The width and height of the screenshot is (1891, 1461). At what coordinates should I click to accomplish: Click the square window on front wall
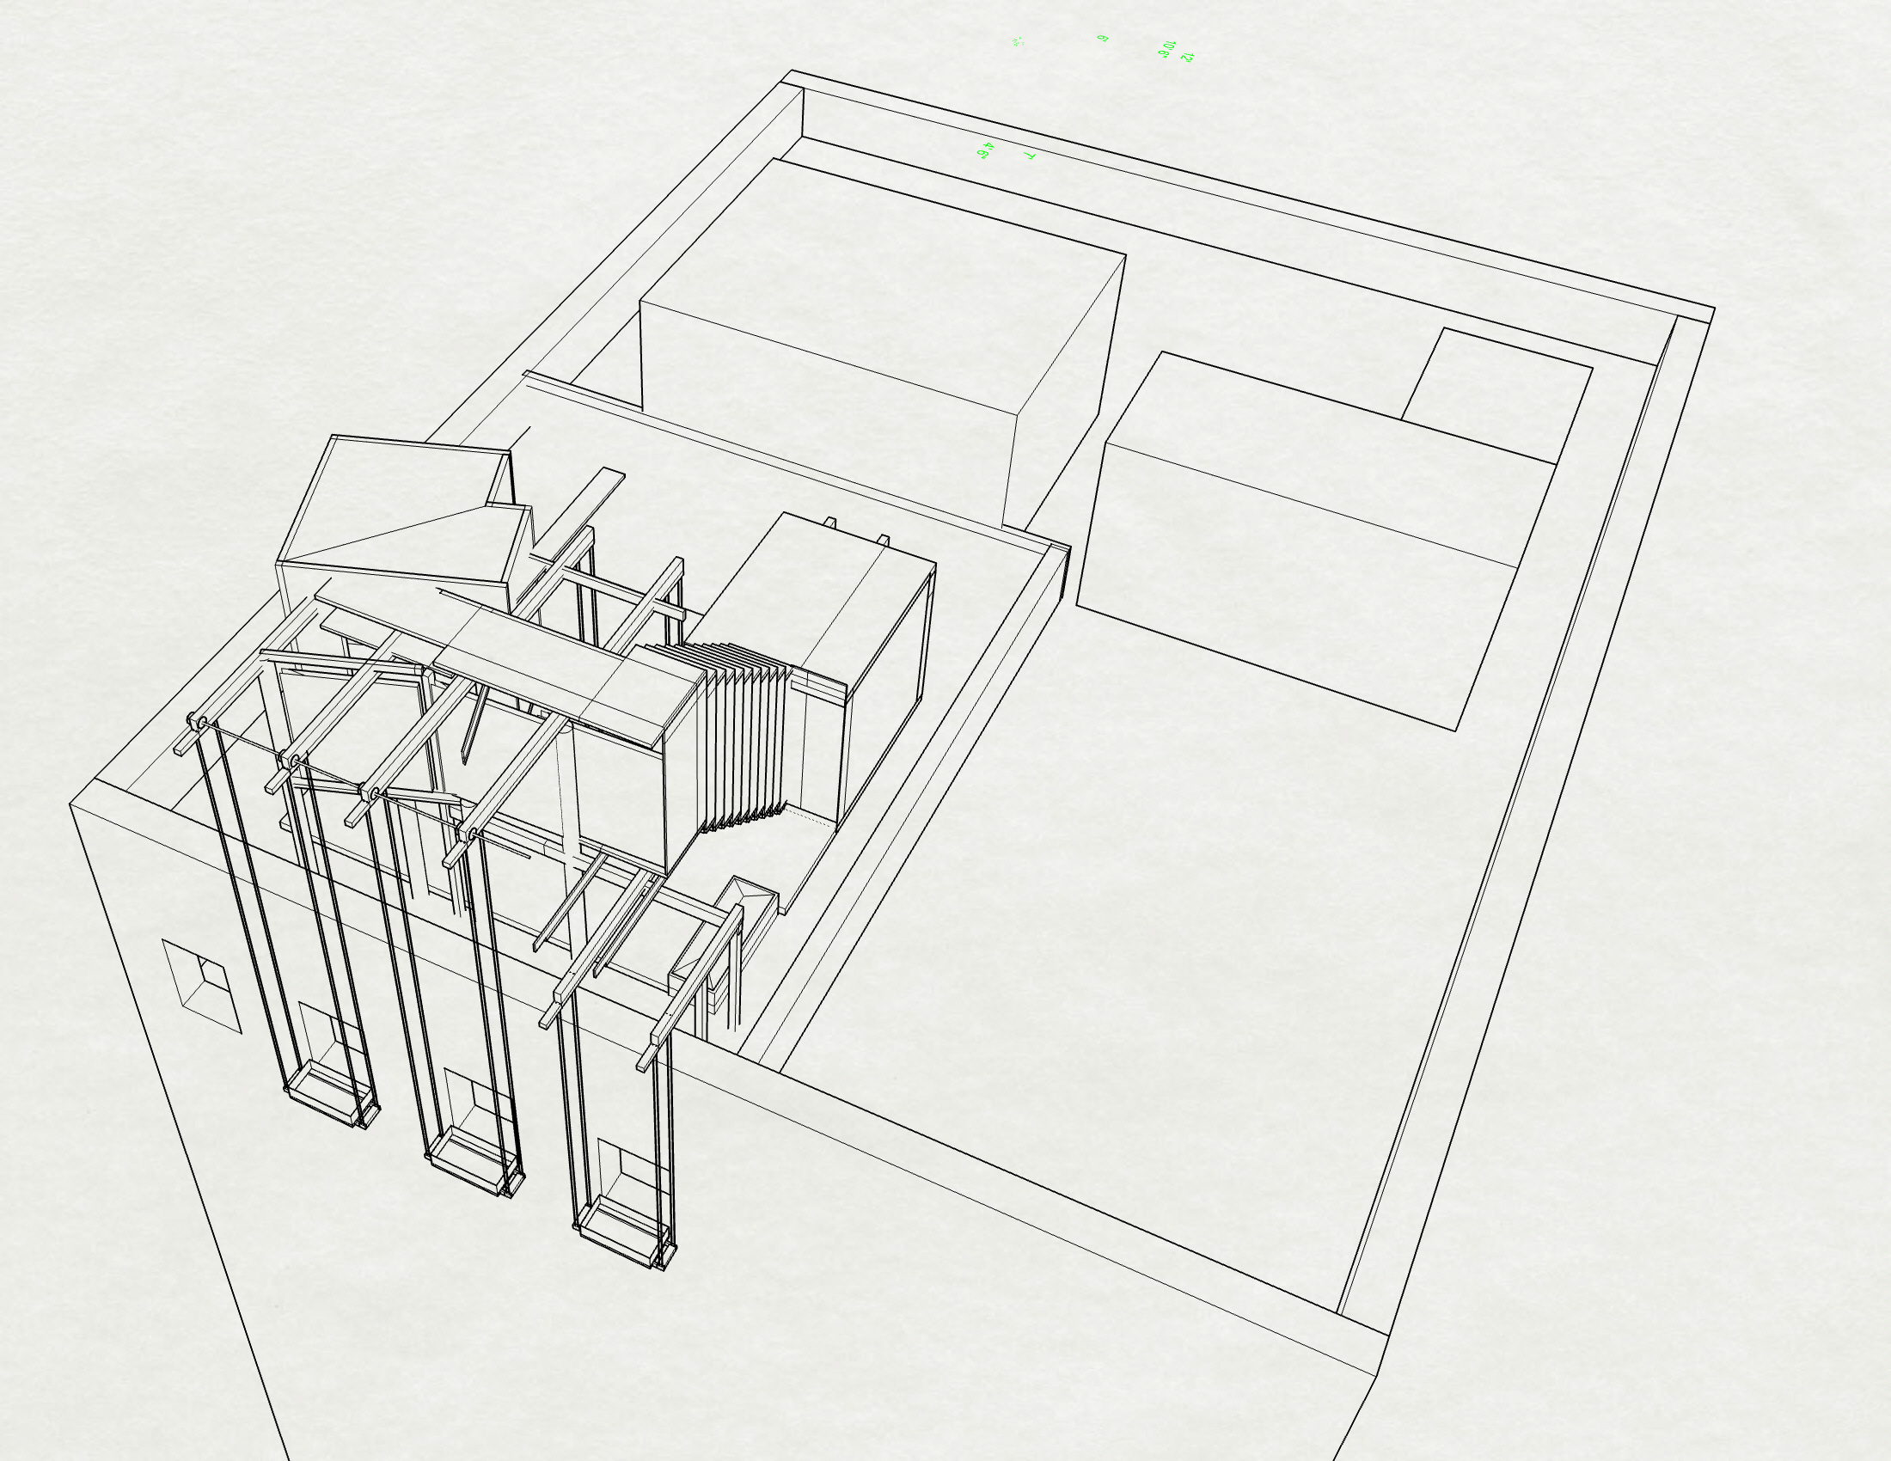point(202,986)
